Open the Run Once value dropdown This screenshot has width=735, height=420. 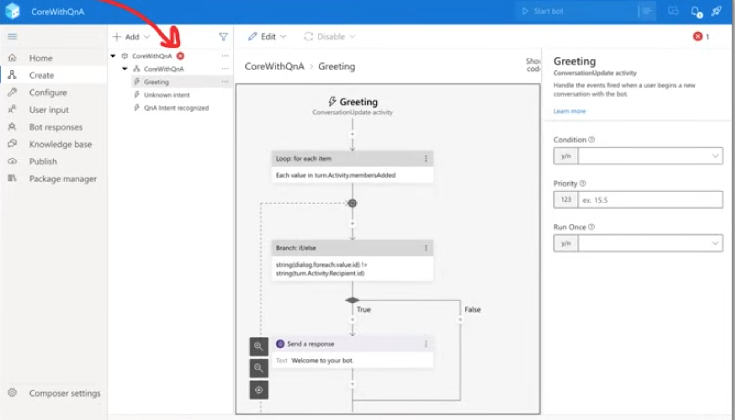pos(650,243)
